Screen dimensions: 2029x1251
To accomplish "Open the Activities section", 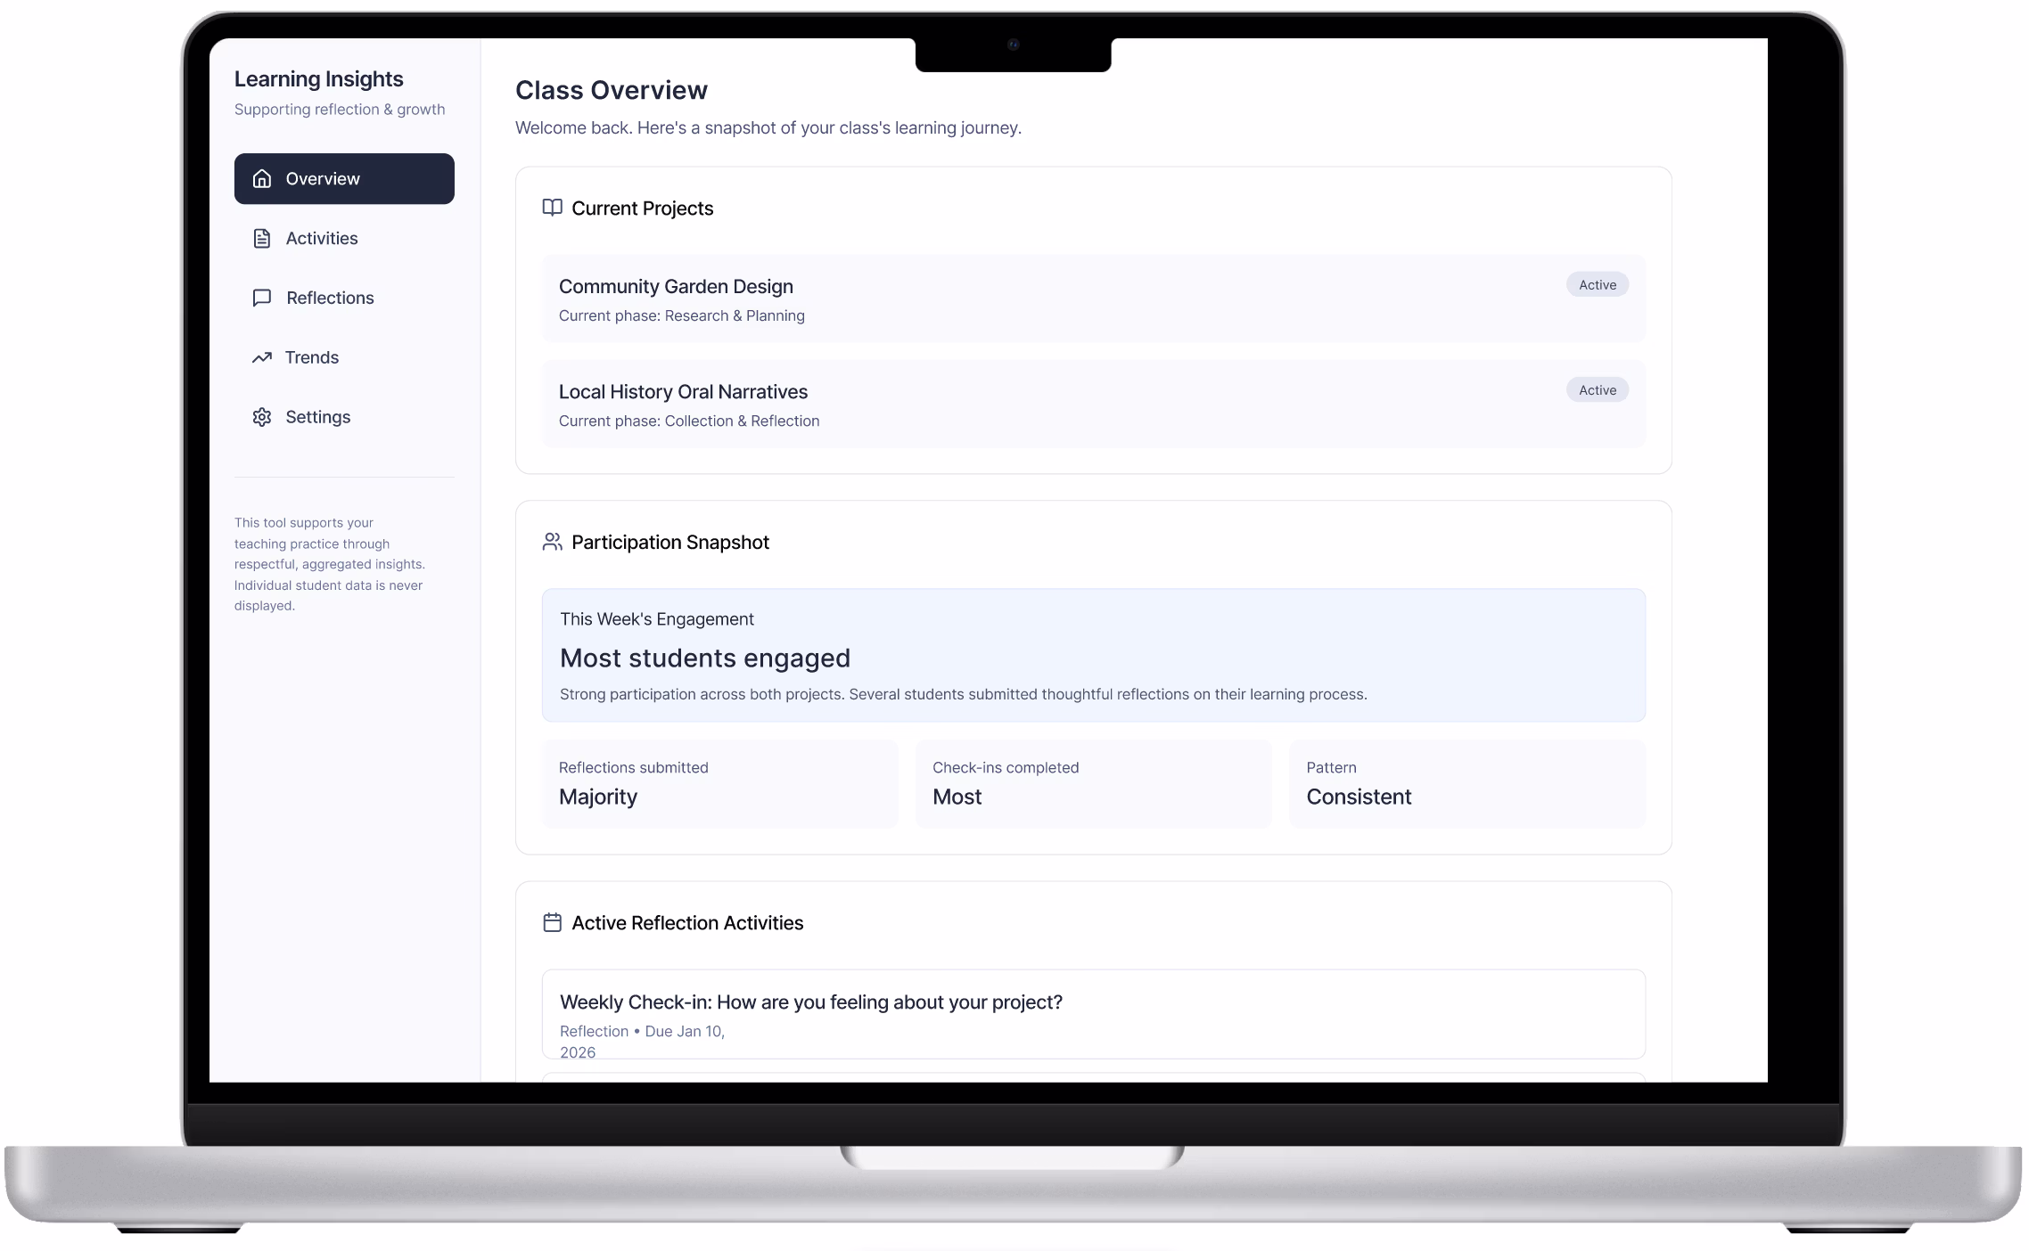I will click(322, 238).
